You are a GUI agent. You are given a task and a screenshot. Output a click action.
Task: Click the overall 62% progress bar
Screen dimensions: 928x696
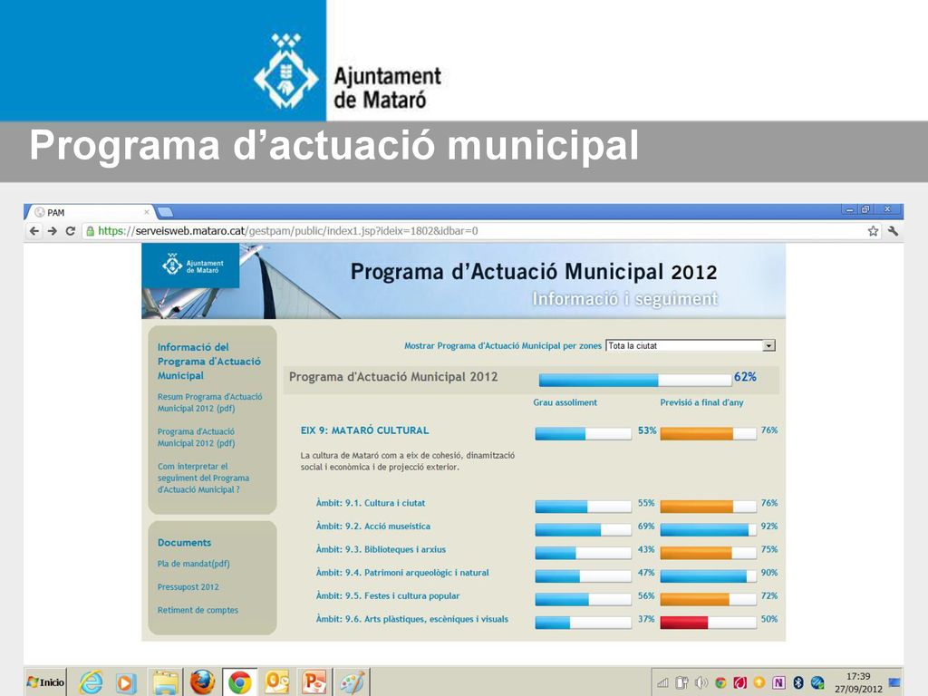(635, 380)
